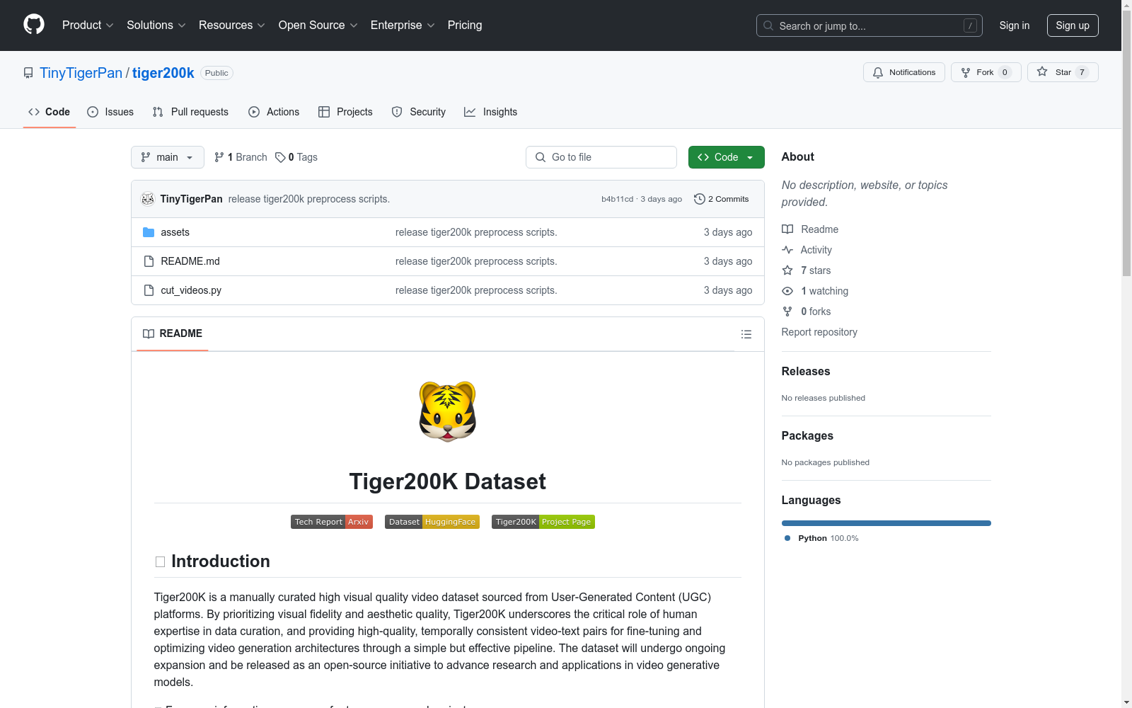This screenshot has width=1132, height=708.
Task: Open the assets folder icon
Action: 149,232
